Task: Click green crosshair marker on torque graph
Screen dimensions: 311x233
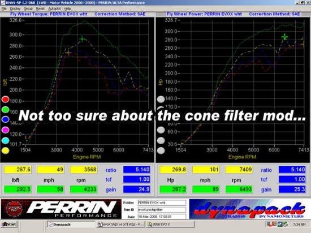Action: pos(82,39)
